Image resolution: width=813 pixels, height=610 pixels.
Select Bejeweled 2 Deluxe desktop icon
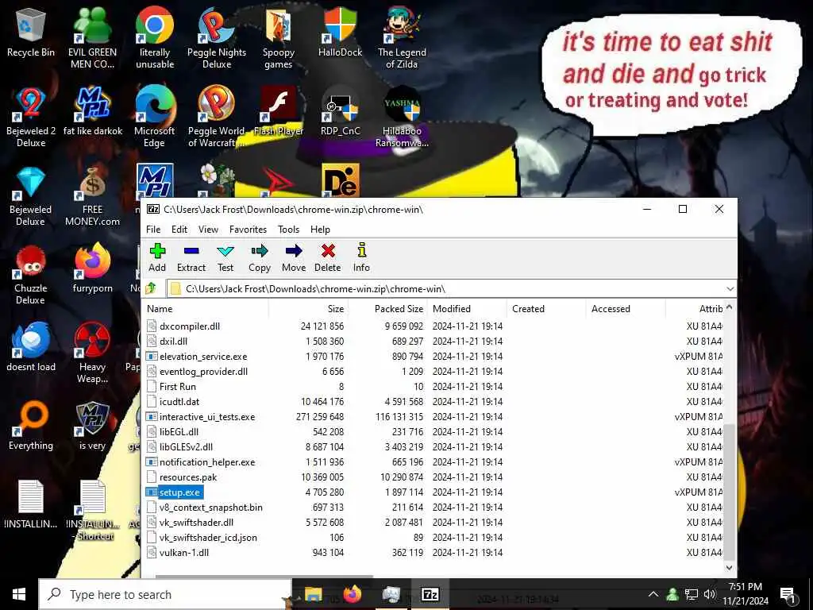coord(31,118)
